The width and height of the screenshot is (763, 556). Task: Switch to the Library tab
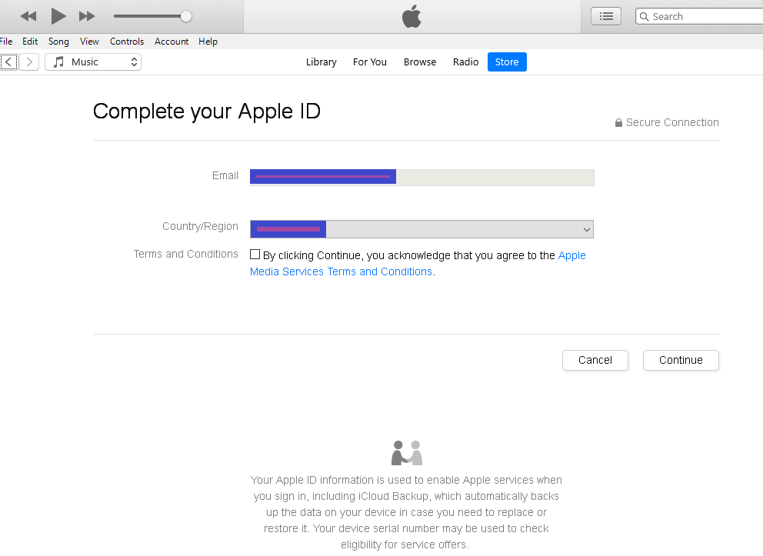pos(322,62)
